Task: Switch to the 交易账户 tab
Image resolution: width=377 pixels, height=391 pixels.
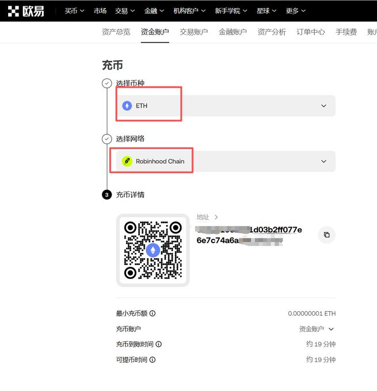Action: (194, 32)
